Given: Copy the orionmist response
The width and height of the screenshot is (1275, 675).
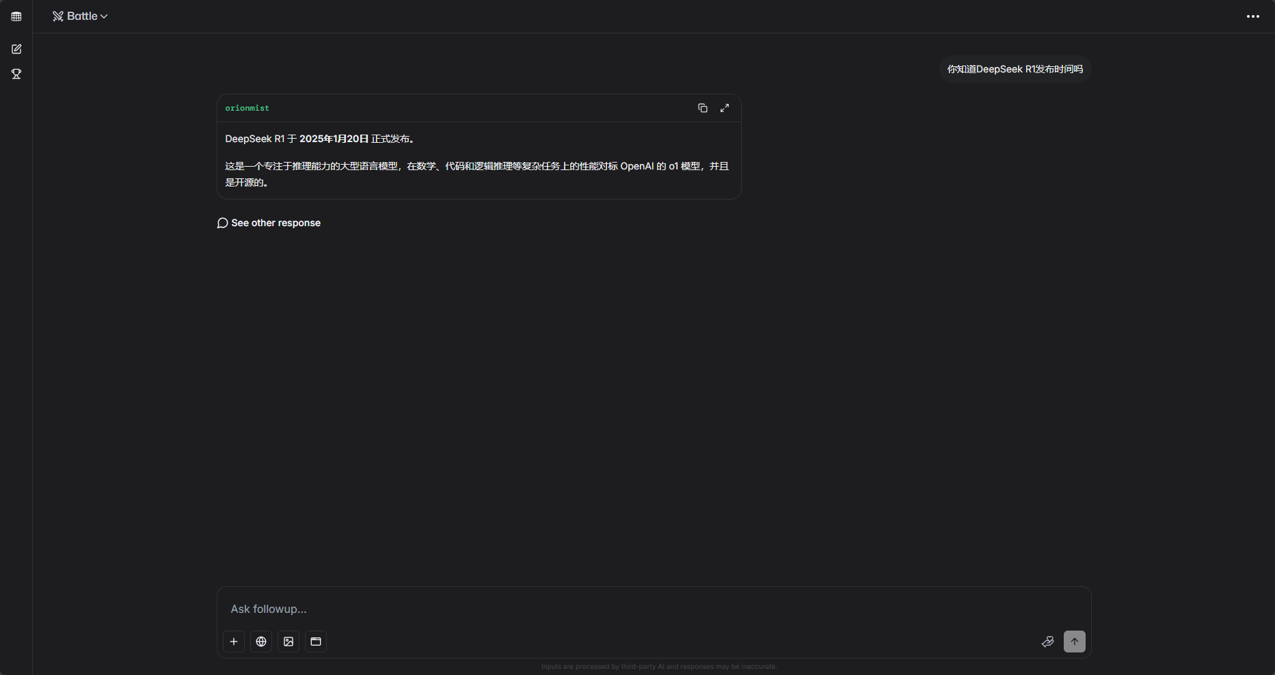Looking at the screenshot, I should (702, 108).
